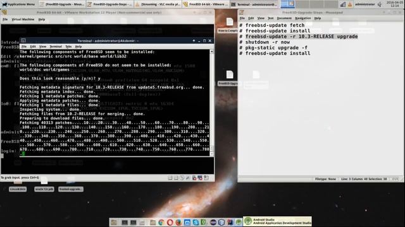Open the volume speaker tray icon
This screenshot has width=405, height=227.
380,4
